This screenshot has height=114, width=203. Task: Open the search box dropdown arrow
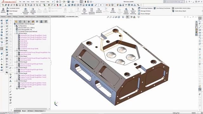(184, 2)
